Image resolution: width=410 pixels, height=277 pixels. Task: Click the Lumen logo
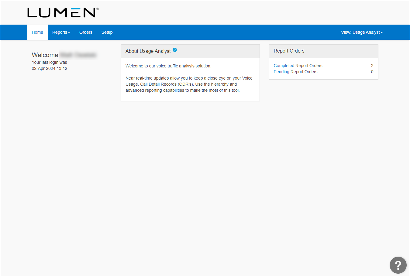pyautogui.click(x=63, y=12)
